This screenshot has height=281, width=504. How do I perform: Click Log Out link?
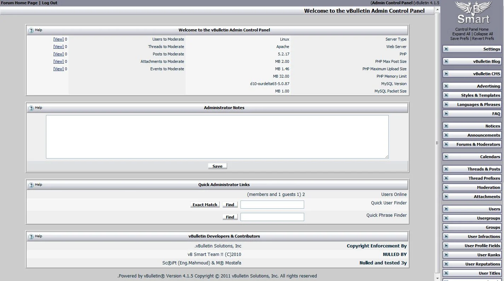[50, 3]
